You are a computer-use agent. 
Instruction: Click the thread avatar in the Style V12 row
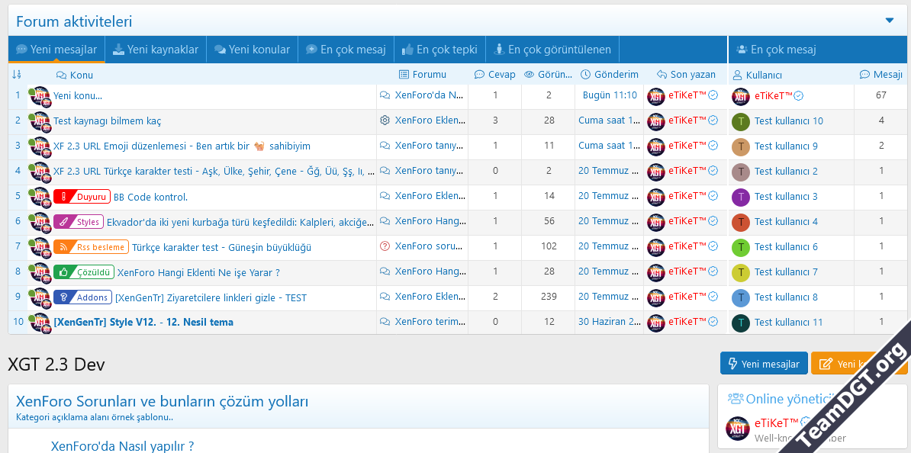click(40, 323)
